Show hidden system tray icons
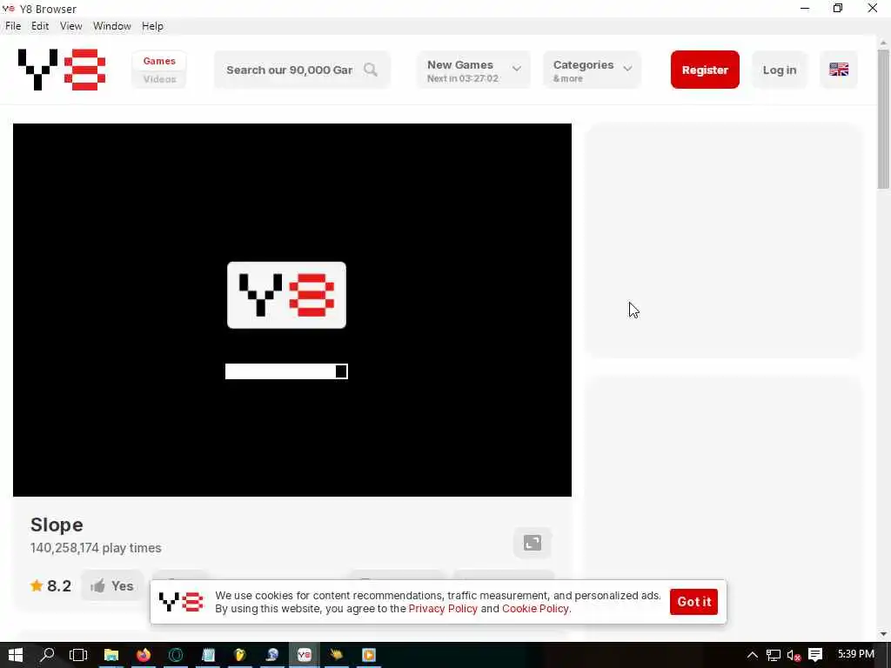The image size is (891, 668). point(752,655)
